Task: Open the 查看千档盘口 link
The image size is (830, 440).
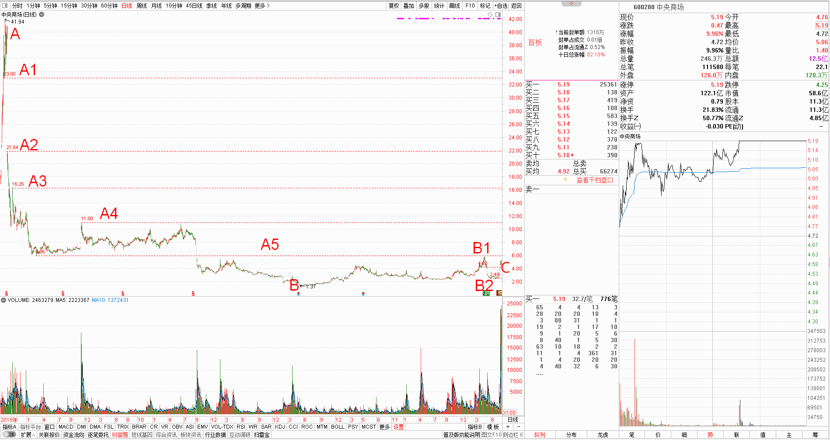Action: tap(595, 180)
